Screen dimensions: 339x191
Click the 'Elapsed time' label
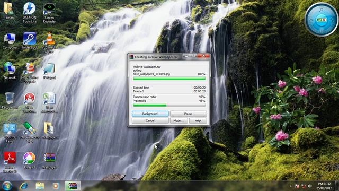141,88
